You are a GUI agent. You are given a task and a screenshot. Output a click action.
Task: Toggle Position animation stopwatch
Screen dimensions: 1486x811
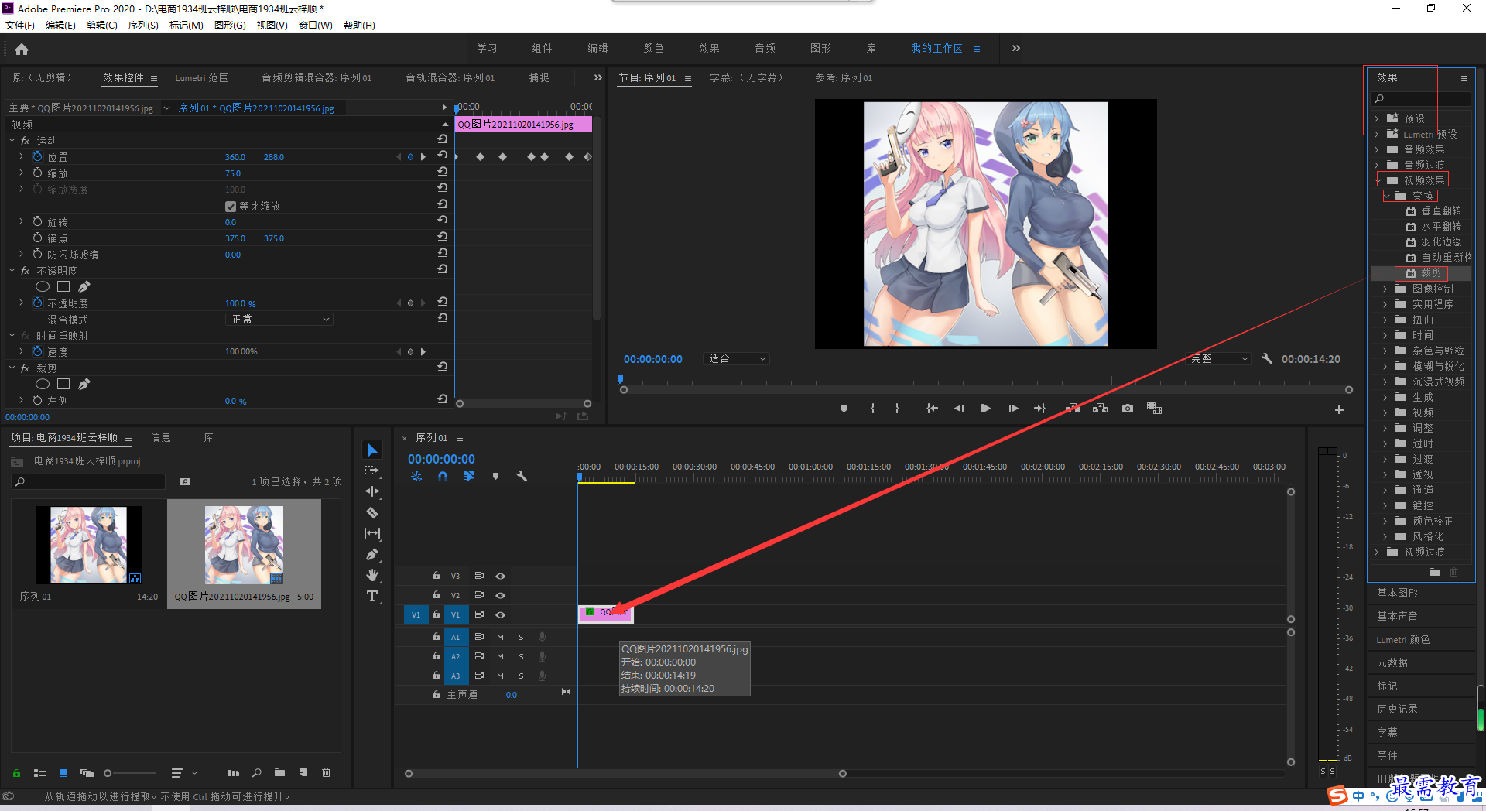coord(37,156)
